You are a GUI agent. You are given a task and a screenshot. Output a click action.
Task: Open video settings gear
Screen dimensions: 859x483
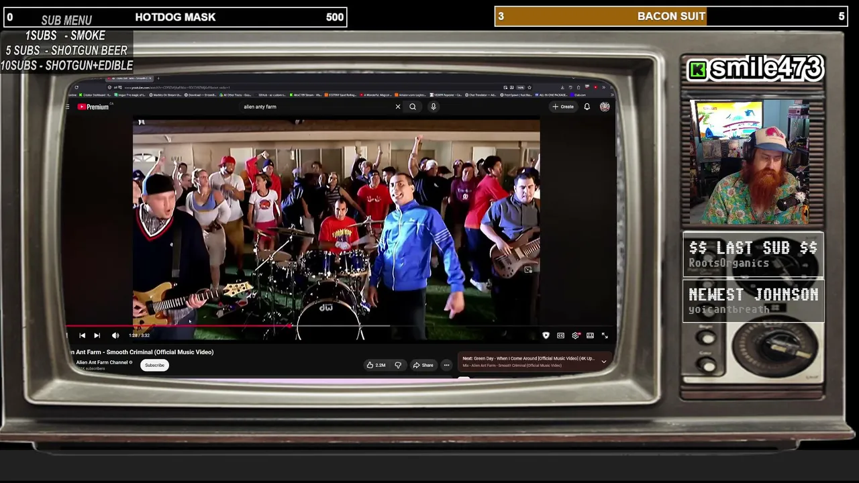576,335
